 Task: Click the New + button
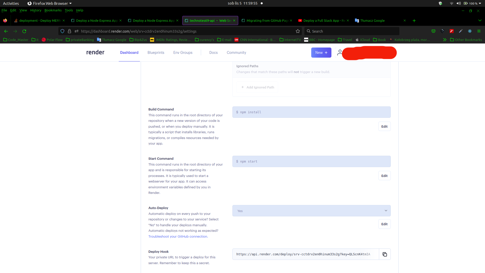pos(321,53)
